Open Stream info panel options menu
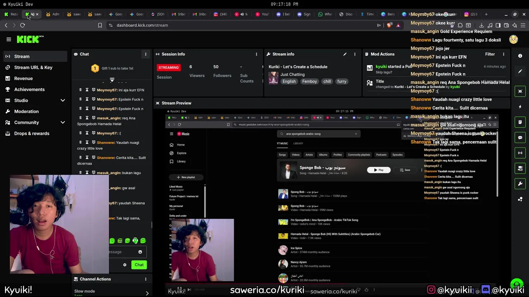The image size is (529, 297). pyautogui.click(x=355, y=54)
